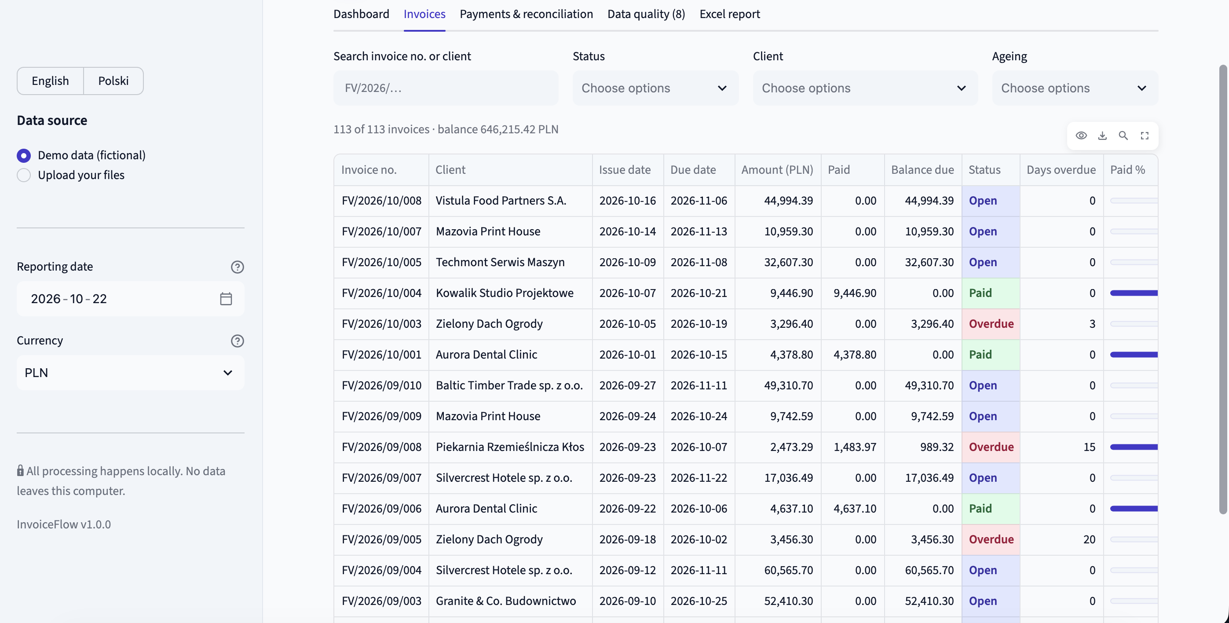Expand the table to fullscreen

point(1145,136)
